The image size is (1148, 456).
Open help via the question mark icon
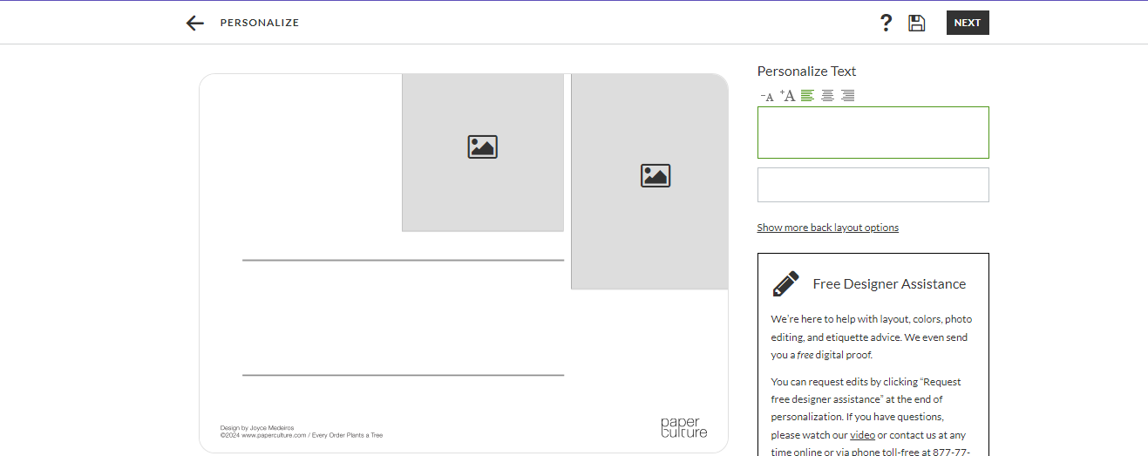[886, 24]
